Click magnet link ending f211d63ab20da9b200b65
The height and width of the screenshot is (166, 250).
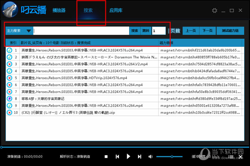[200, 50]
